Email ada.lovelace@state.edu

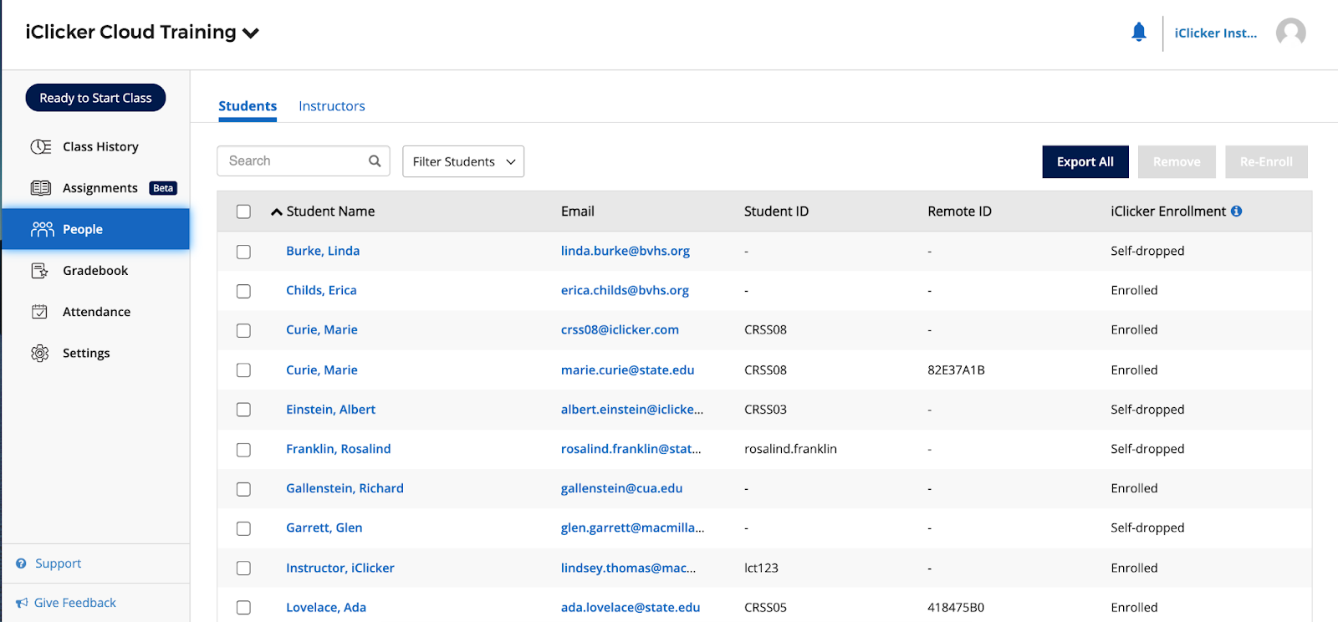coord(631,608)
